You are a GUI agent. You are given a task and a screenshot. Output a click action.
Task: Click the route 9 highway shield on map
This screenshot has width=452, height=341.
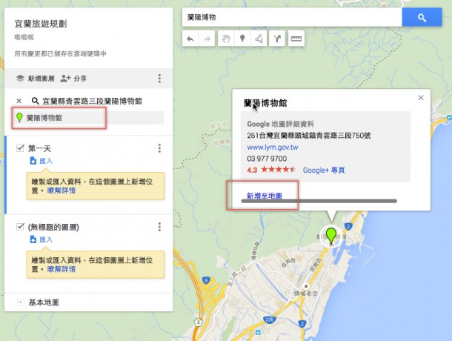(206, 280)
